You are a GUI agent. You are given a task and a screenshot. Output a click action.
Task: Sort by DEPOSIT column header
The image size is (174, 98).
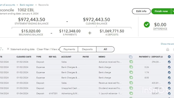click(x=157, y=57)
